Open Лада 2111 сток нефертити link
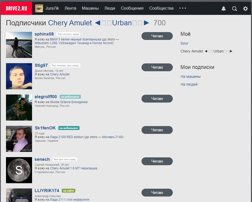Image resolution: width=252 pixels, height=202 pixels. [70, 200]
